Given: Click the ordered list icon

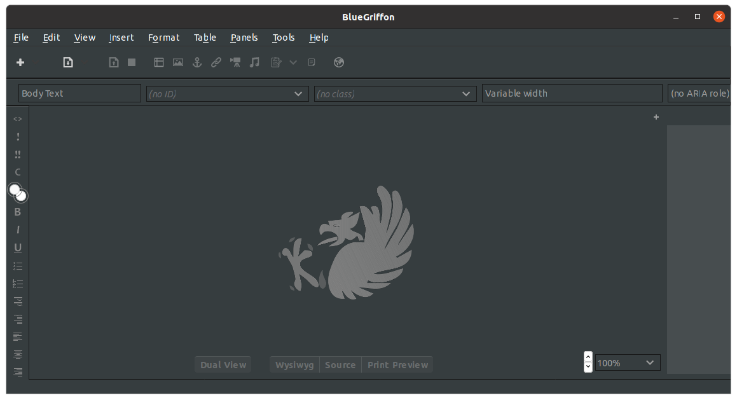Looking at the screenshot, I should click(x=18, y=284).
